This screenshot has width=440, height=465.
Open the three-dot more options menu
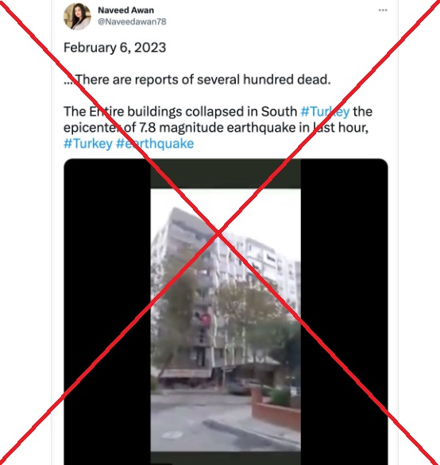point(383,10)
